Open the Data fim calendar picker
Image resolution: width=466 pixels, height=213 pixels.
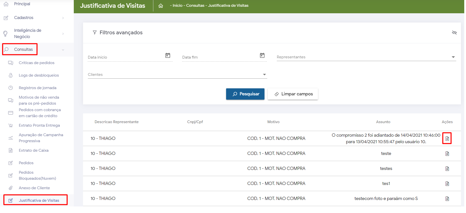pyautogui.click(x=262, y=55)
